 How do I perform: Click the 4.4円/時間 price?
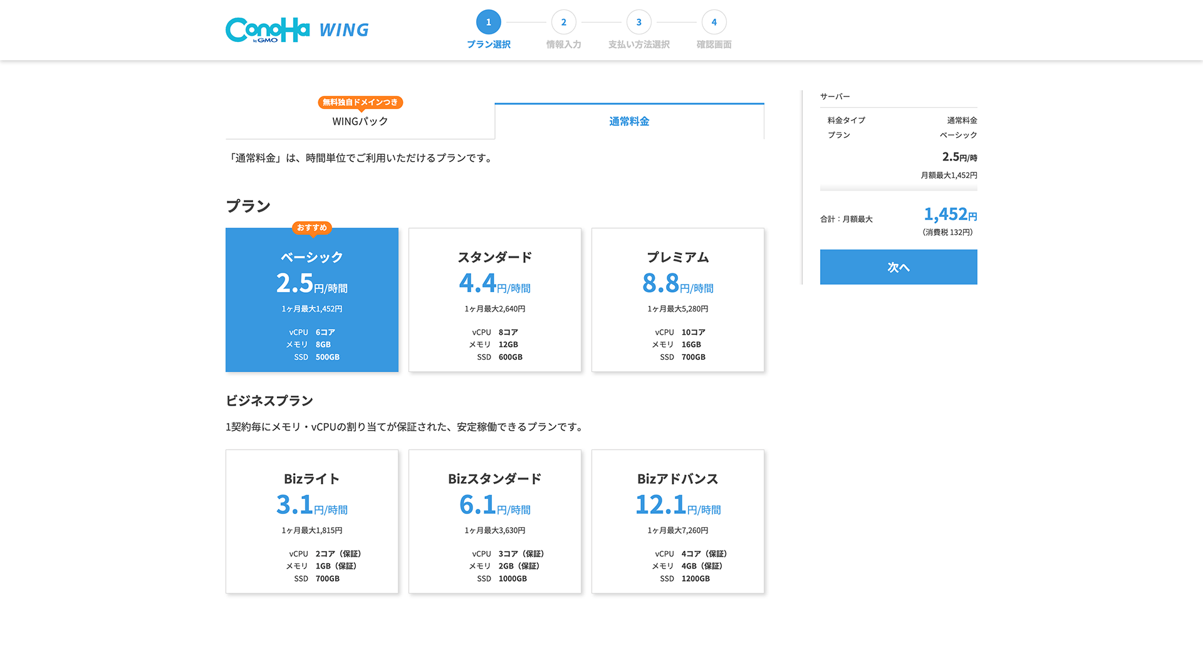pyautogui.click(x=495, y=283)
